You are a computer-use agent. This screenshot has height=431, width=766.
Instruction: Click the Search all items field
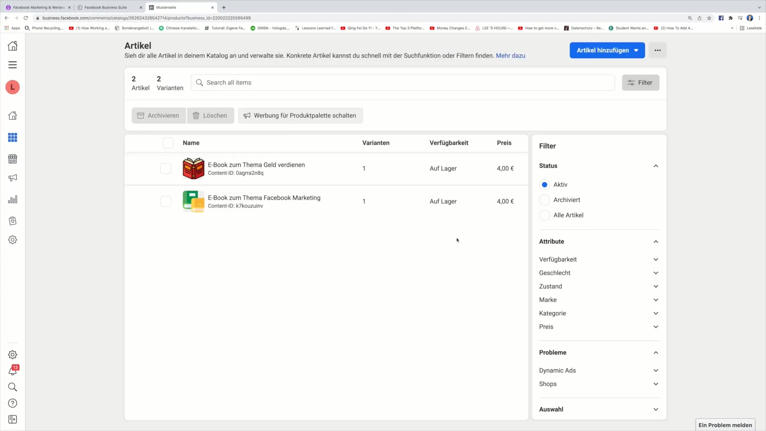click(x=403, y=83)
